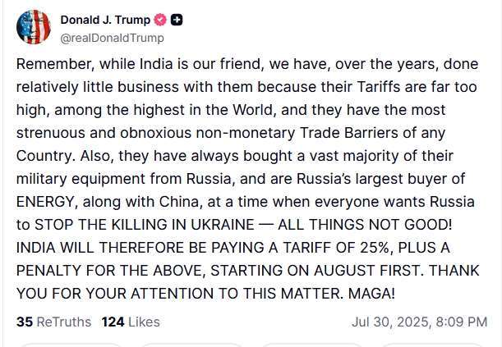Open the Jul 30, 2025 timestamp
Screen dimensions: 502x347
[419, 322]
